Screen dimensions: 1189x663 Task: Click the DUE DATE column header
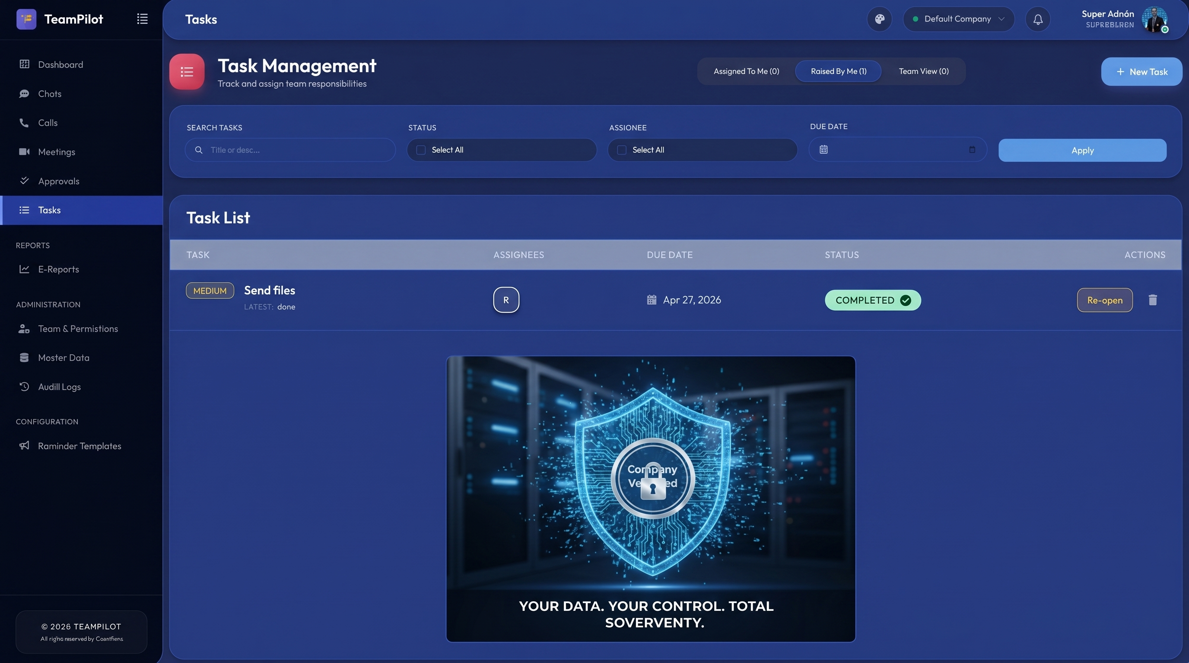click(670, 255)
